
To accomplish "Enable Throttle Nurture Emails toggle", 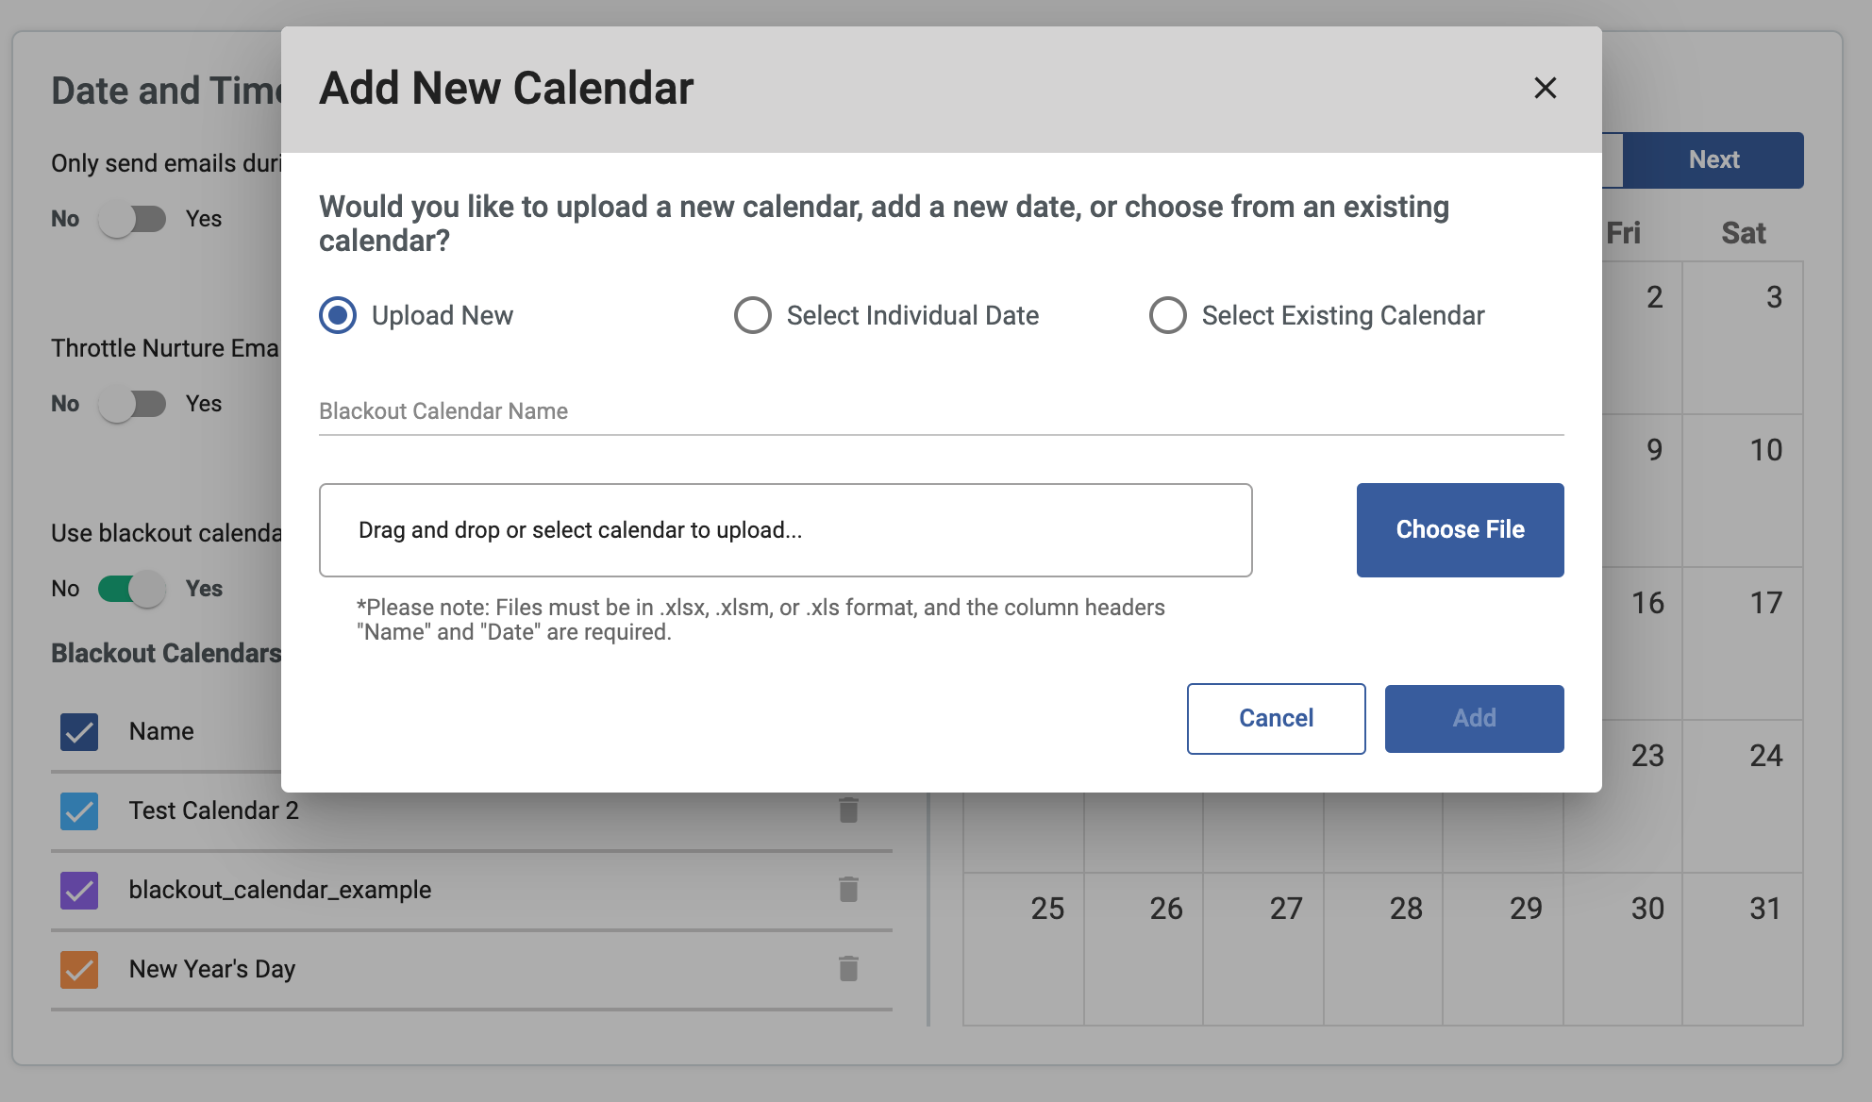I will (x=136, y=403).
